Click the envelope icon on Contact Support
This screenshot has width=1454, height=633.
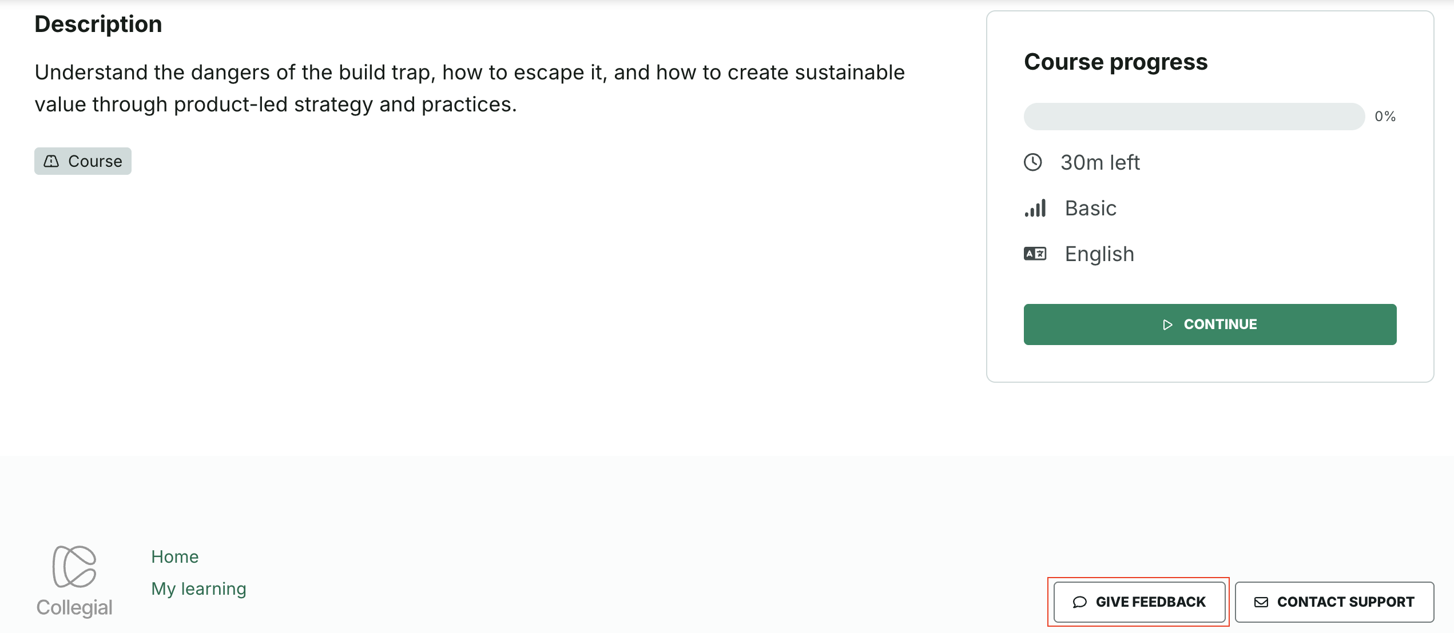[1261, 602]
